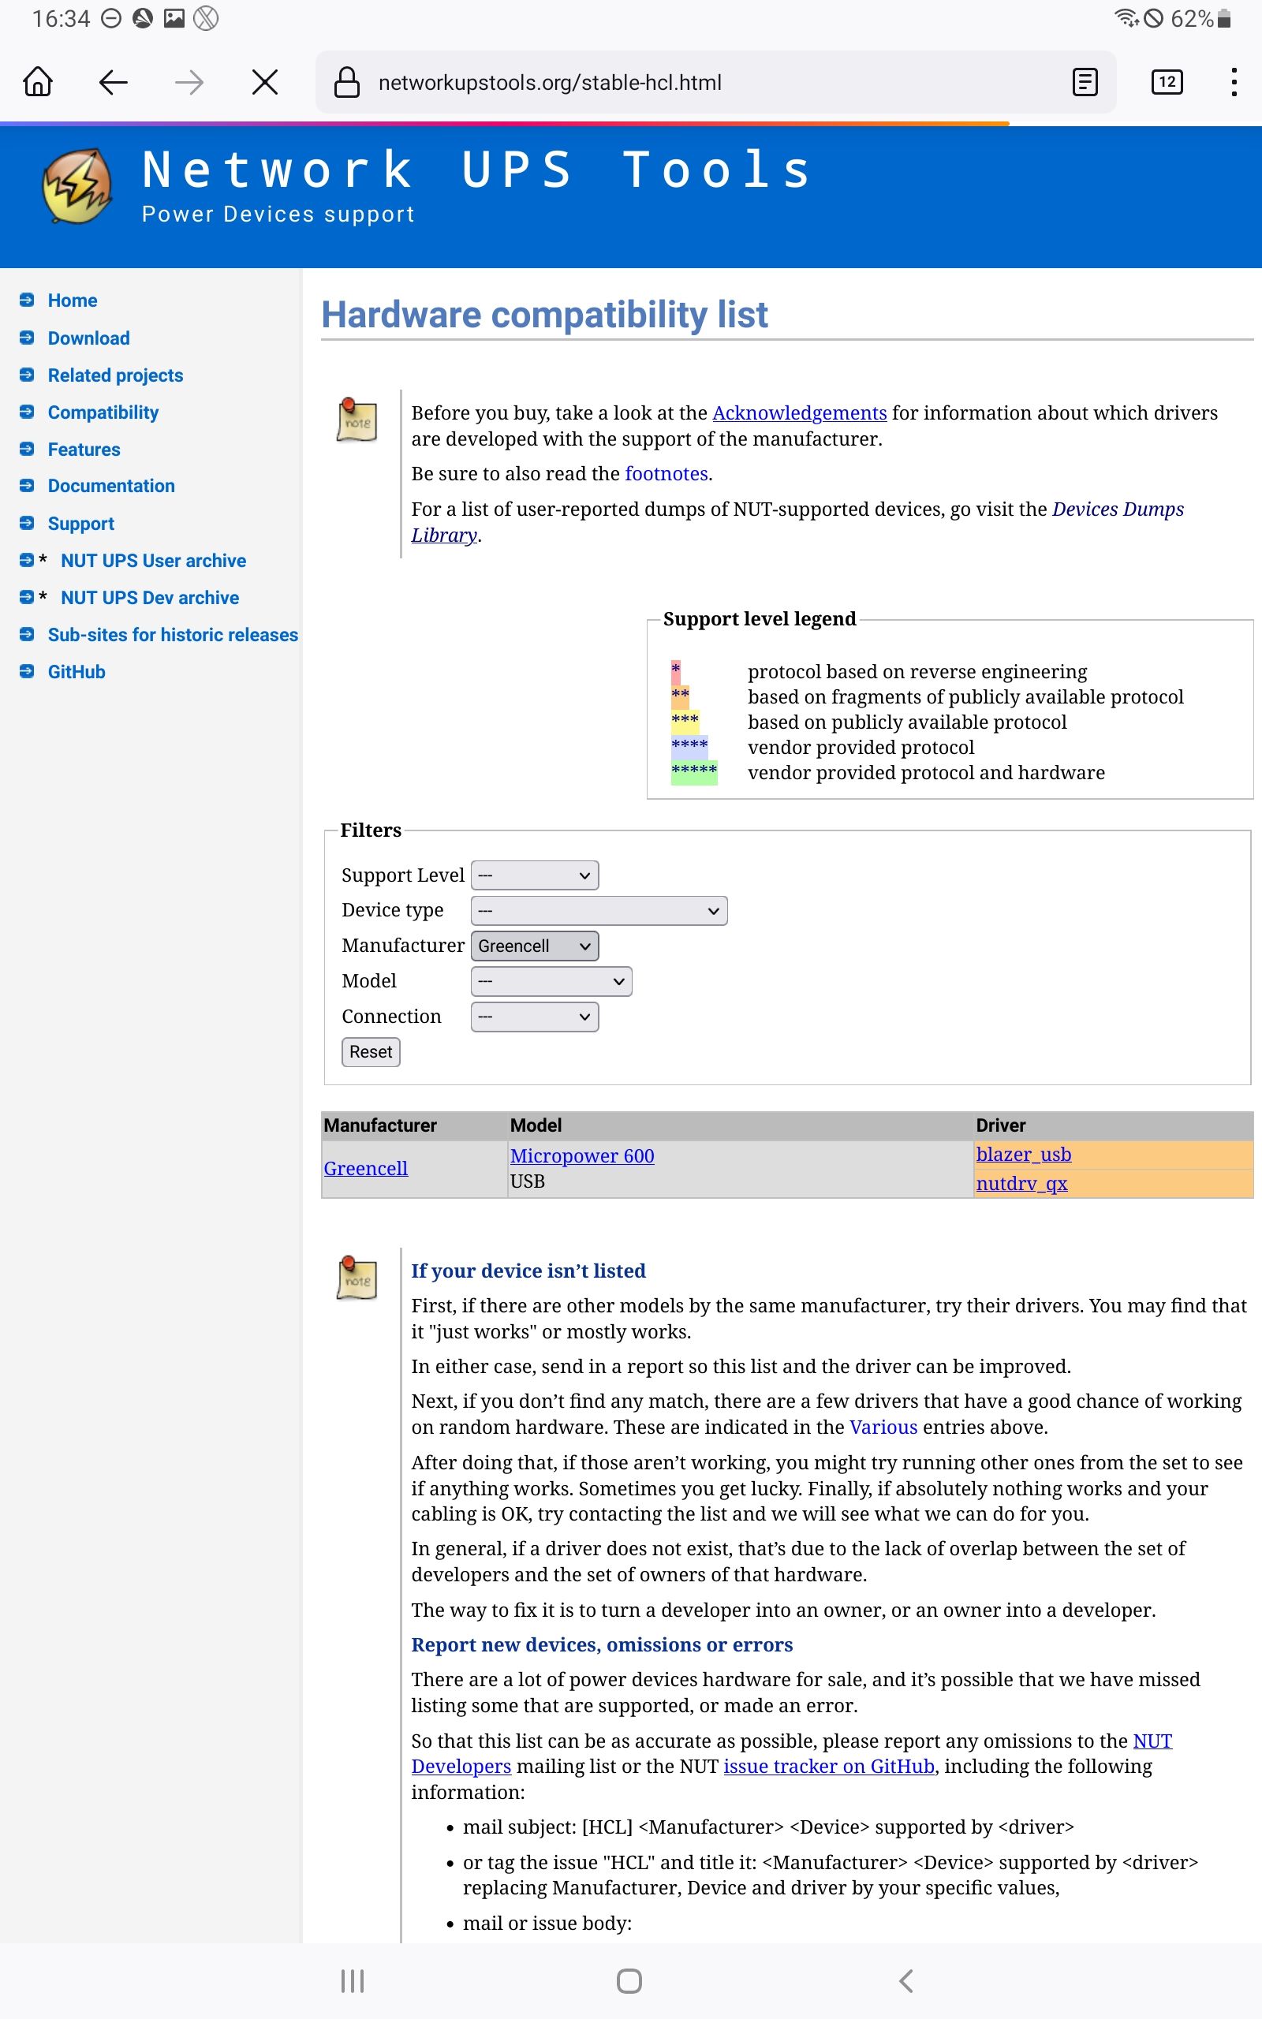Screen dimensions: 1262x2019
Task: Open the Home sidebar link
Action: coord(73,300)
